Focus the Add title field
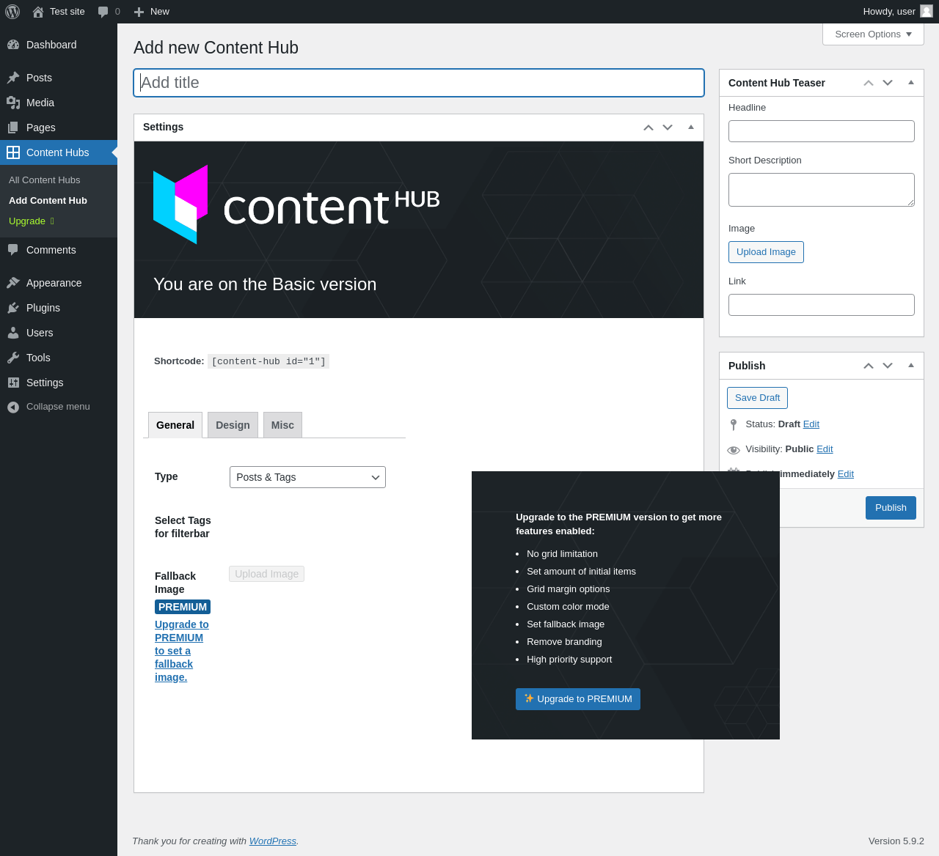Viewport: 939px width, 856px height. [x=419, y=83]
